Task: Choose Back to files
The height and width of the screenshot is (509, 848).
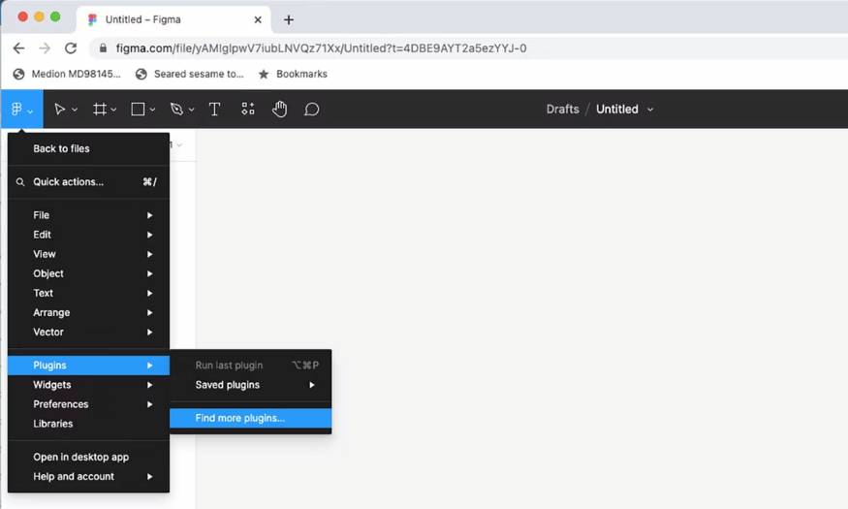Action: pos(61,148)
